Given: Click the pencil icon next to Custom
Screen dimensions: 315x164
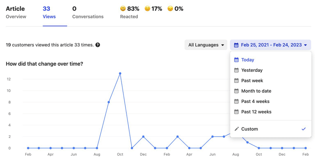Looking at the screenshot, I should [236, 129].
